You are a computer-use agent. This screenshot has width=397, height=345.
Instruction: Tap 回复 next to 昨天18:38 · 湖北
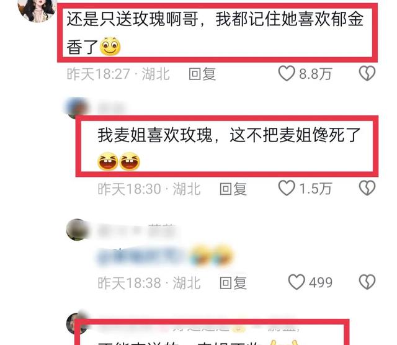tap(233, 283)
